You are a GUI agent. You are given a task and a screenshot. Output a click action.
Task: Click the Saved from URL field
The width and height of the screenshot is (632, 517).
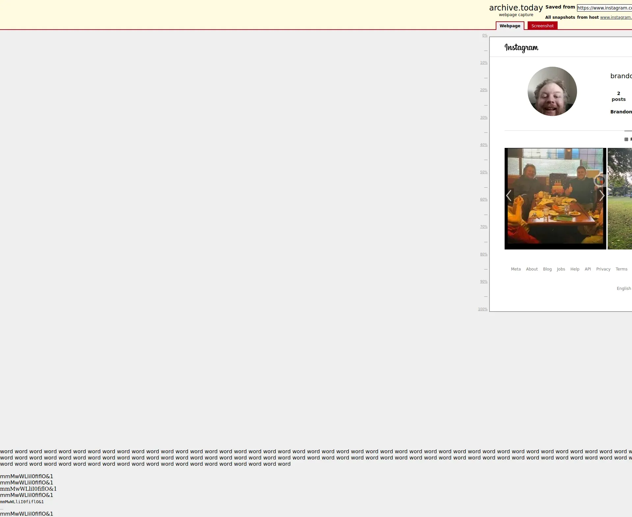click(x=604, y=8)
